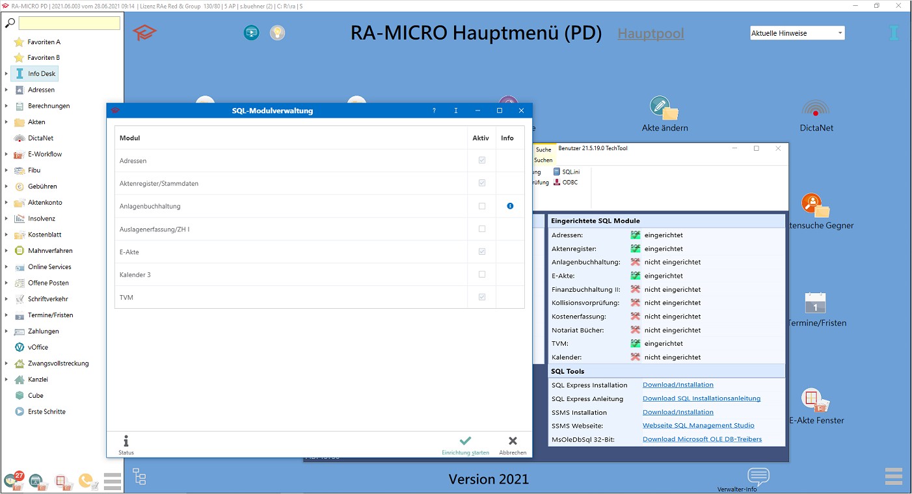Open the Download SQL Installationsanleitung link
The image size is (912, 494).
tap(701, 398)
